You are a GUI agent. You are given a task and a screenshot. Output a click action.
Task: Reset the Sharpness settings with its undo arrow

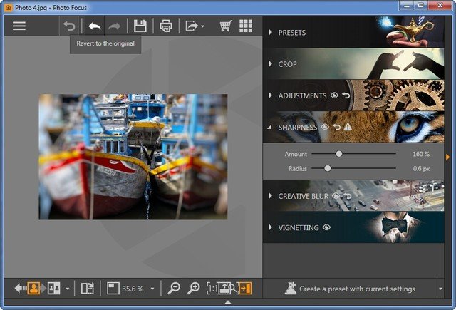tap(336, 127)
